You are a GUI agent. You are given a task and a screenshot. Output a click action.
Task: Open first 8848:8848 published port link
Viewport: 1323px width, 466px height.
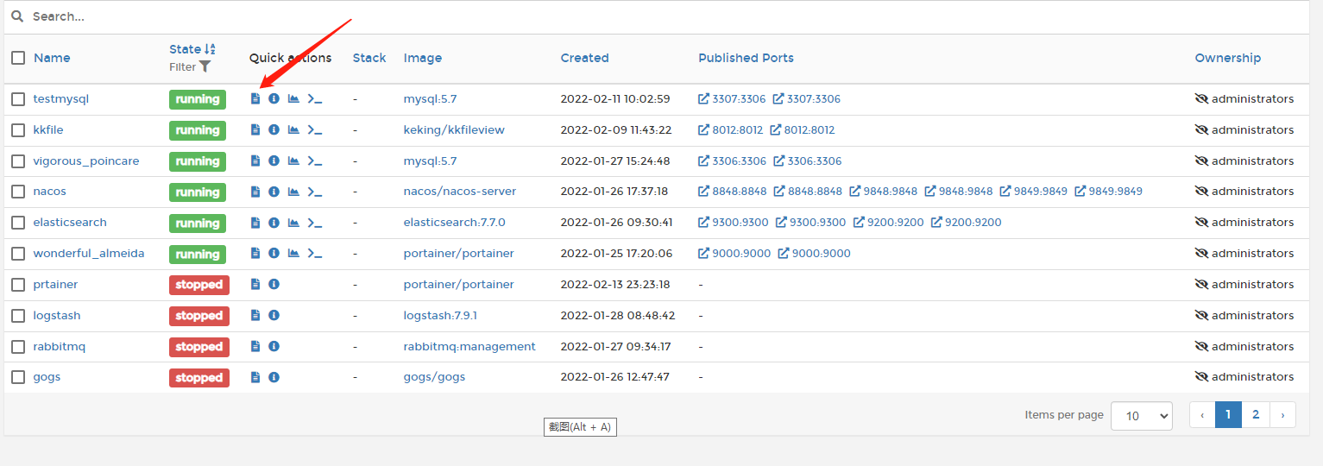coord(732,192)
